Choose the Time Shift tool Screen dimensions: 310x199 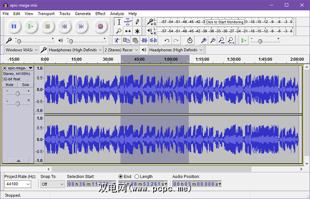(128, 31)
